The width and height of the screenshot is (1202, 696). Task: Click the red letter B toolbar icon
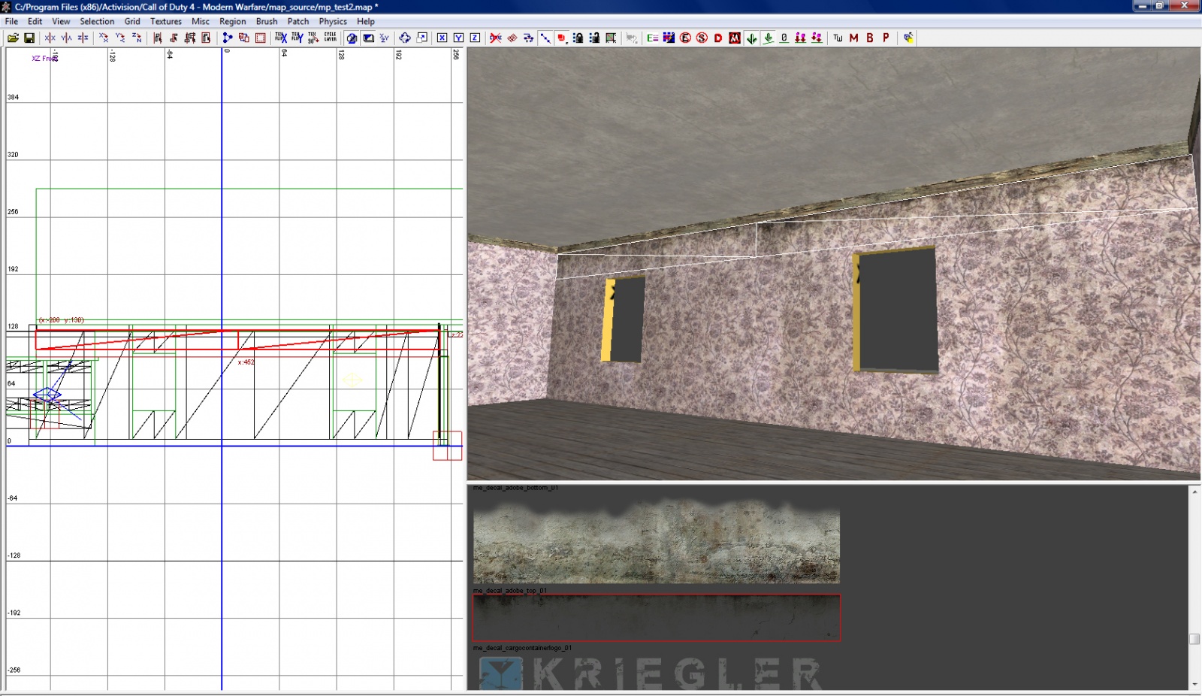click(x=870, y=38)
